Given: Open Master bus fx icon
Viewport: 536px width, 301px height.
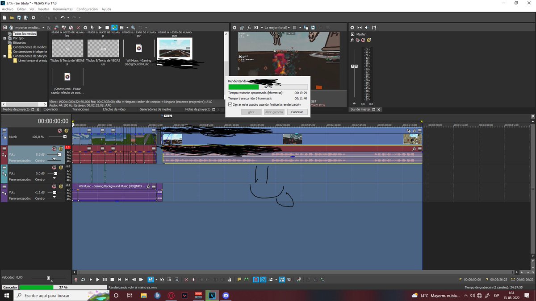Looking at the screenshot, I should pos(352,40).
